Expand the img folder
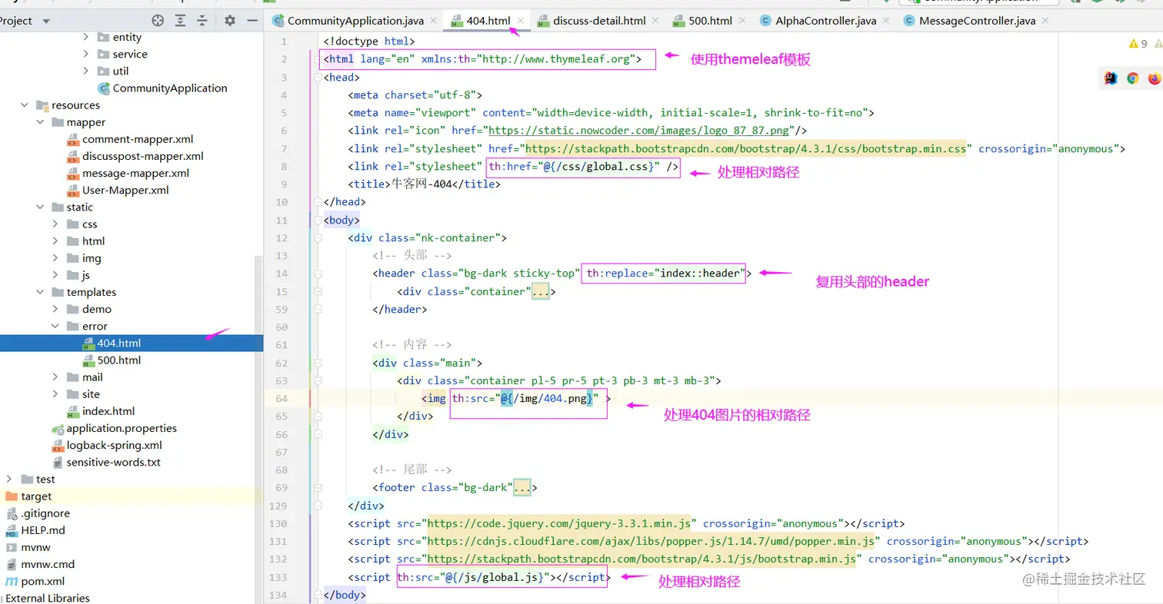 click(55, 258)
